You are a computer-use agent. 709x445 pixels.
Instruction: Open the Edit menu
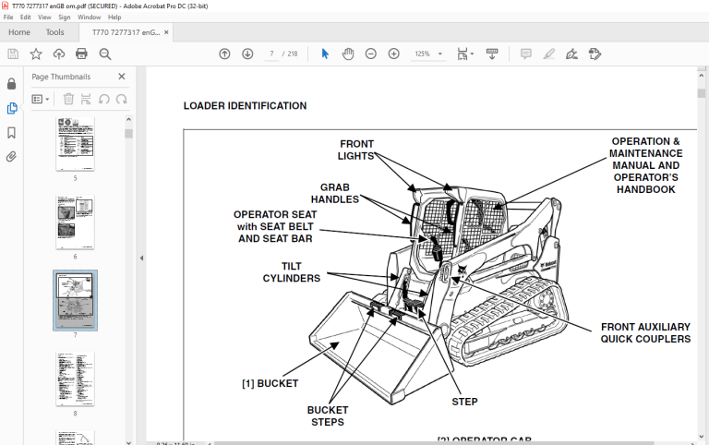coord(25,18)
